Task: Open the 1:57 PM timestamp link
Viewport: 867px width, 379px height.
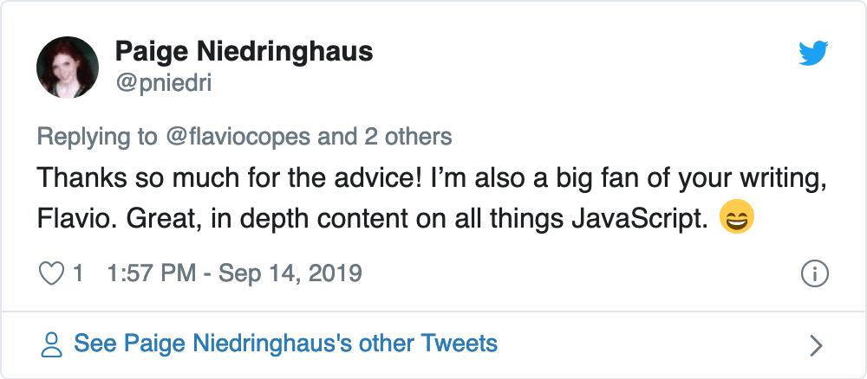Action: click(149, 274)
